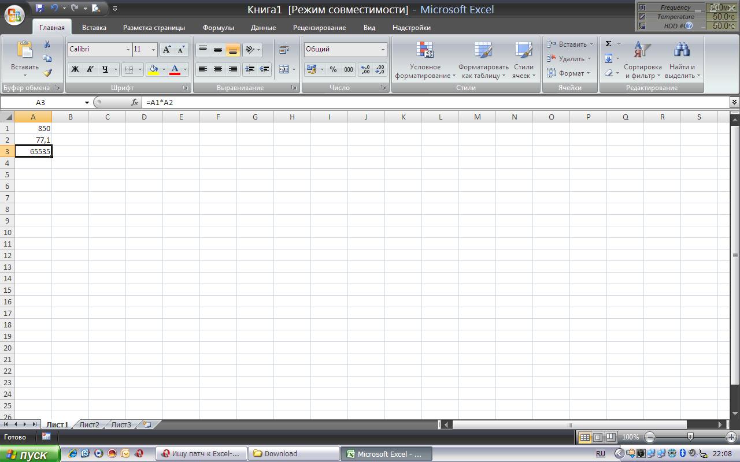Select the italic К formatting icon
The image size is (740, 462).
(x=90, y=69)
